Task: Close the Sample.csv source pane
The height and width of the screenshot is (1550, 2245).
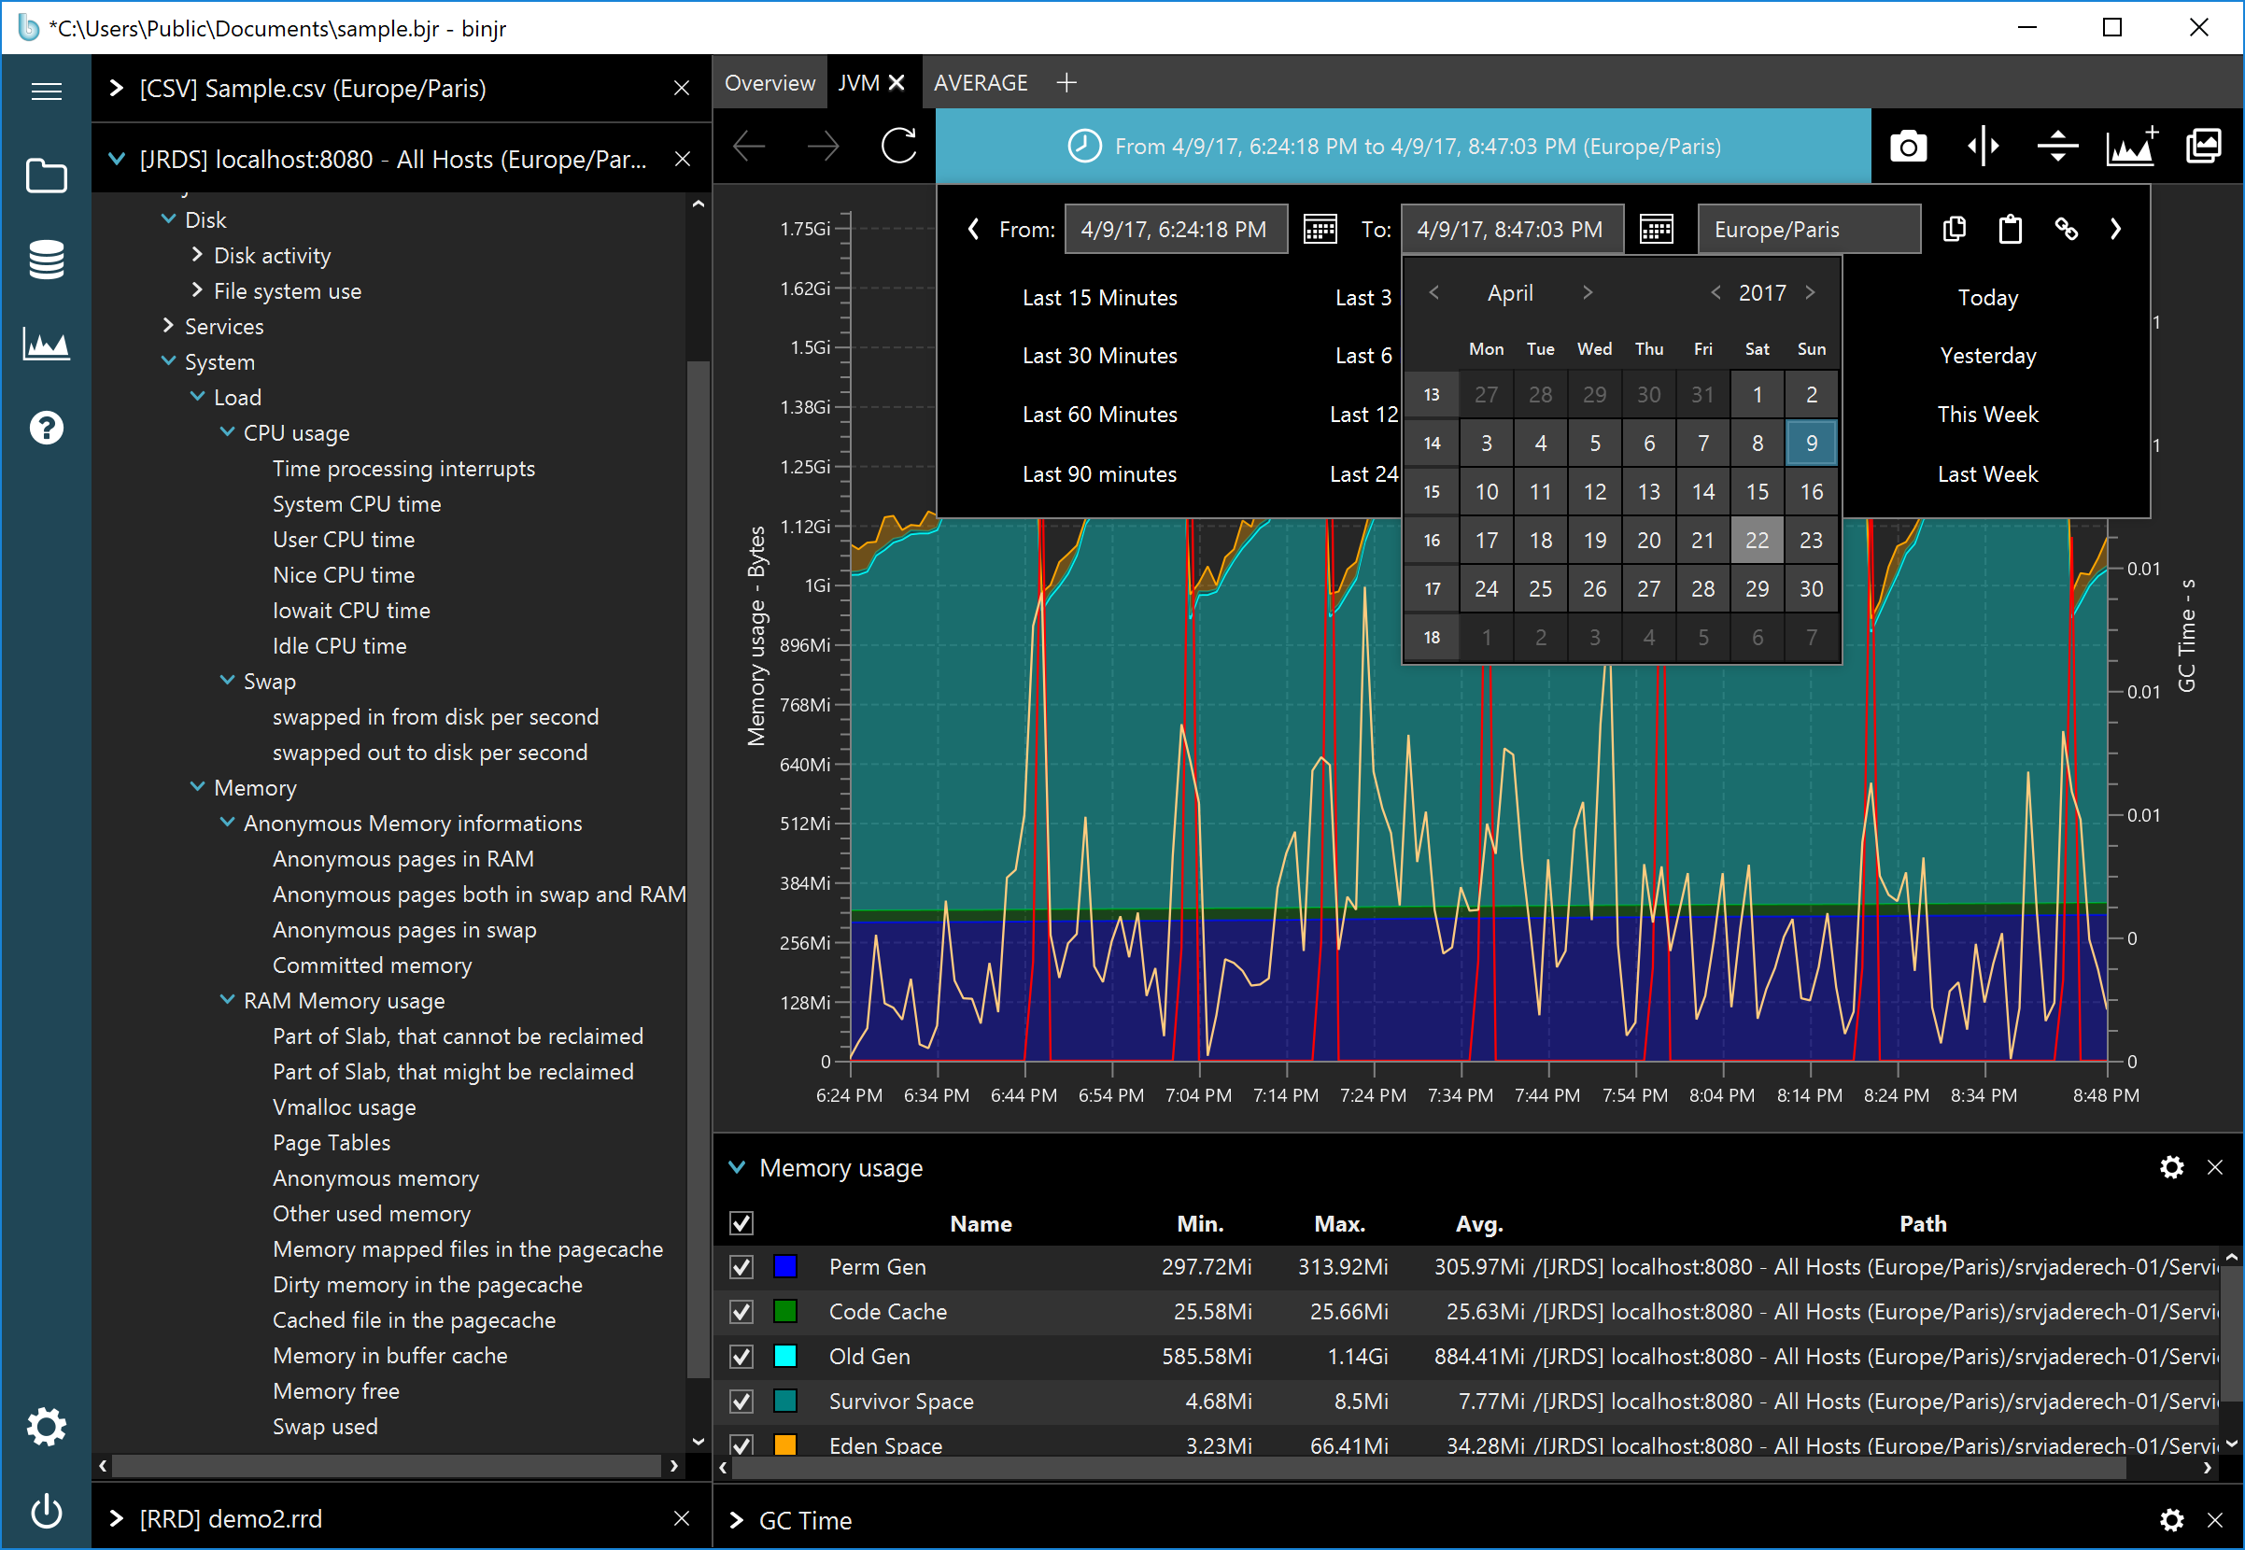Action: coord(682,89)
